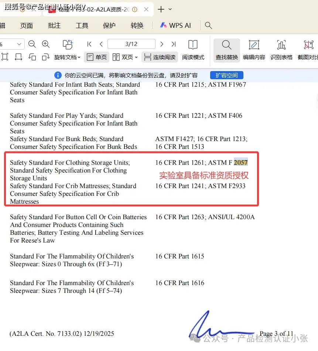Open the 批注 (Annotate) menu tab

click(54, 26)
